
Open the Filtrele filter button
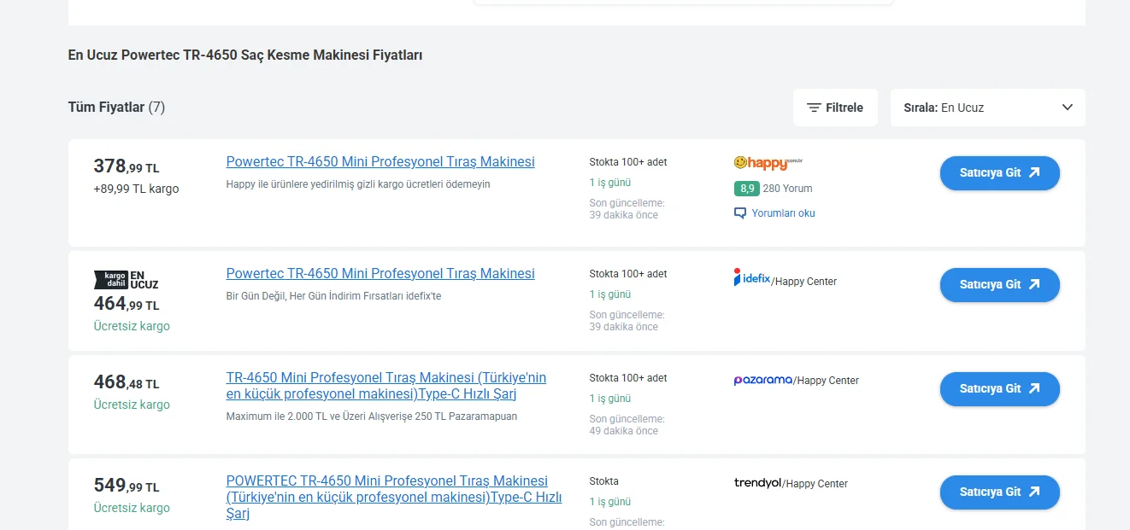click(835, 108)
